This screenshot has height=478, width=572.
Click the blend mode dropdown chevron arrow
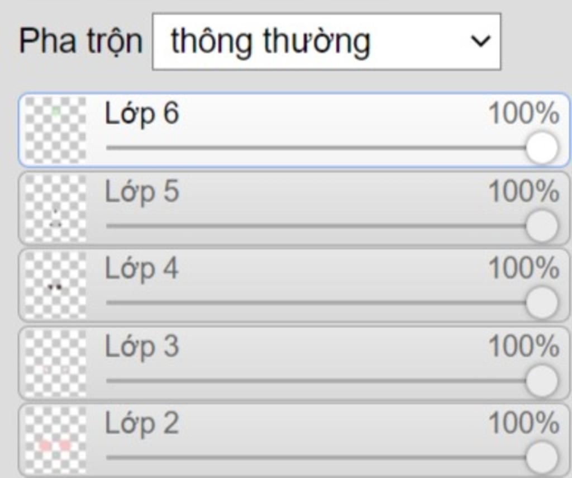(x=480, y=41)
